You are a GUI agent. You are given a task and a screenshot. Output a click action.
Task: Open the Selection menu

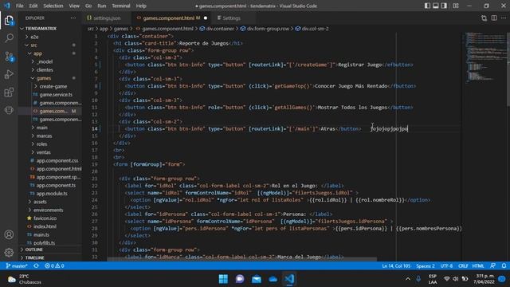click(x=53, y=6)
